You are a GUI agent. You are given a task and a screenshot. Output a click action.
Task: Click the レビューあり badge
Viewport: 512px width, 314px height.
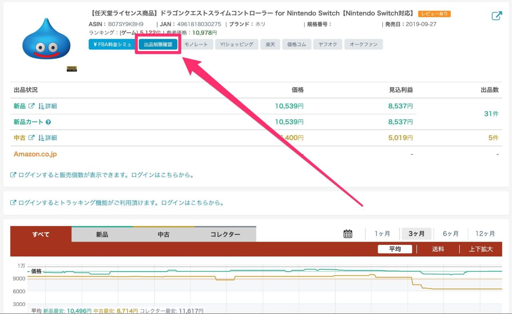(434, 14)
